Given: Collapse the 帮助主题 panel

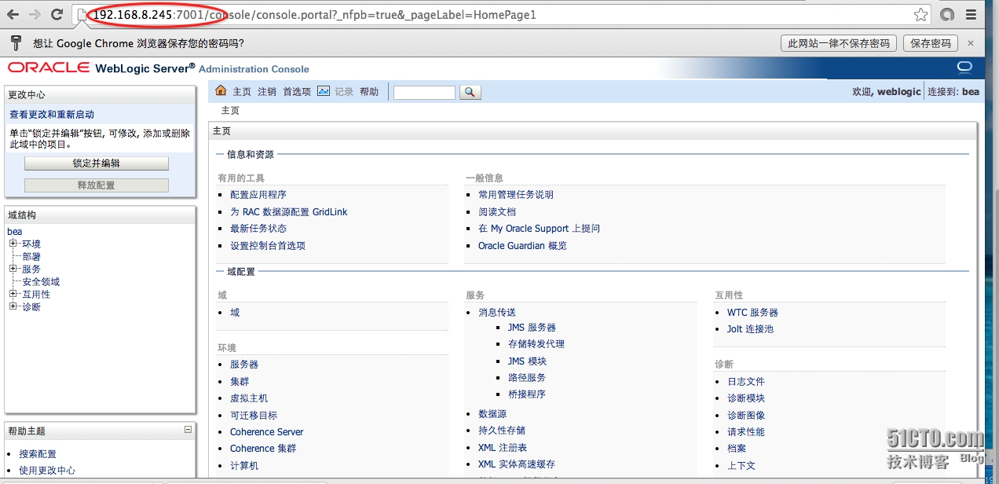Looking at the screenshot, I should 188,430.
